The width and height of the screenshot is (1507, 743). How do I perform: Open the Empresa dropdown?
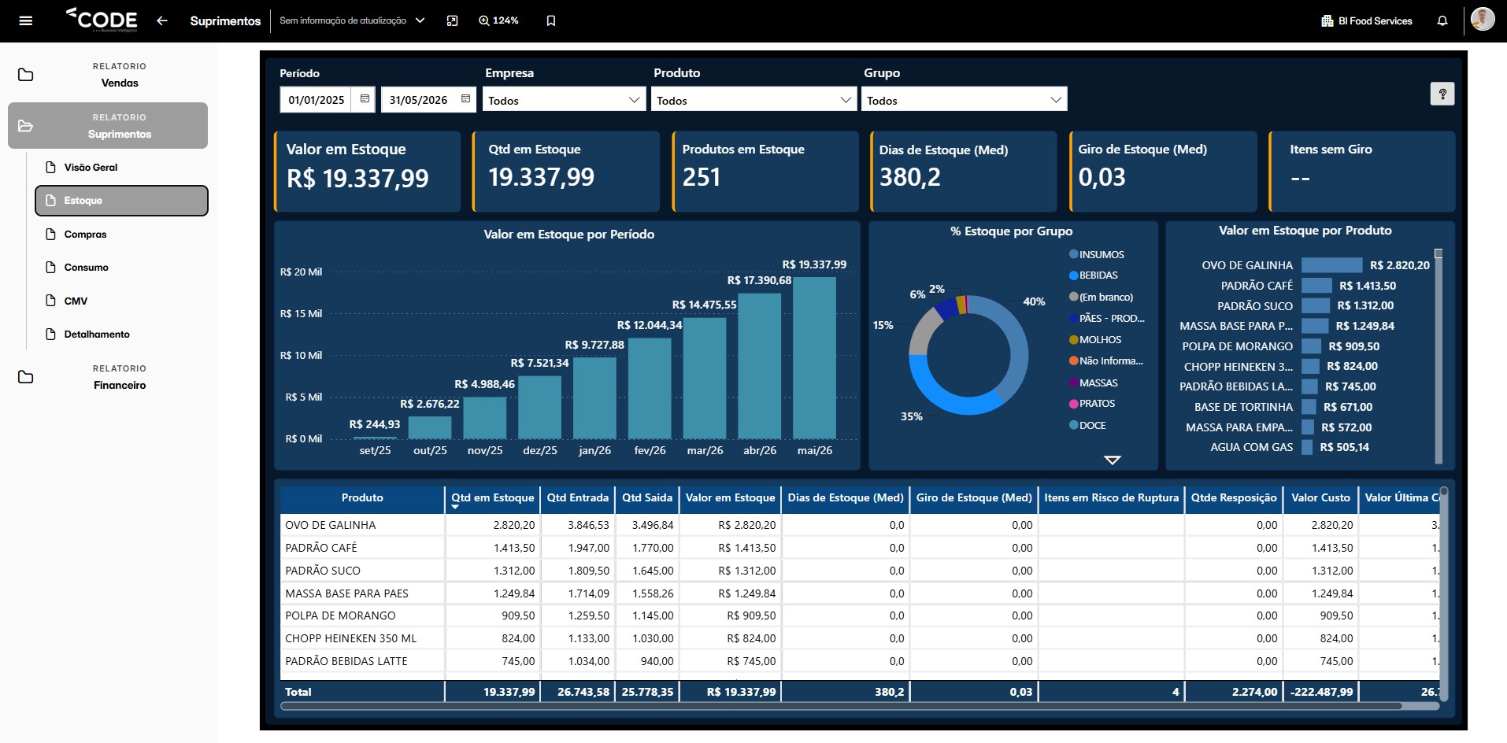(564, 100)
